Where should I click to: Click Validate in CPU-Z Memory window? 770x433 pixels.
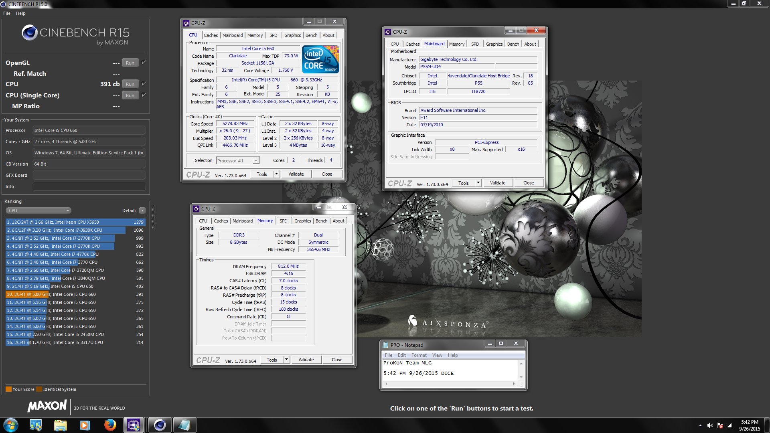(x=306, y=360)
